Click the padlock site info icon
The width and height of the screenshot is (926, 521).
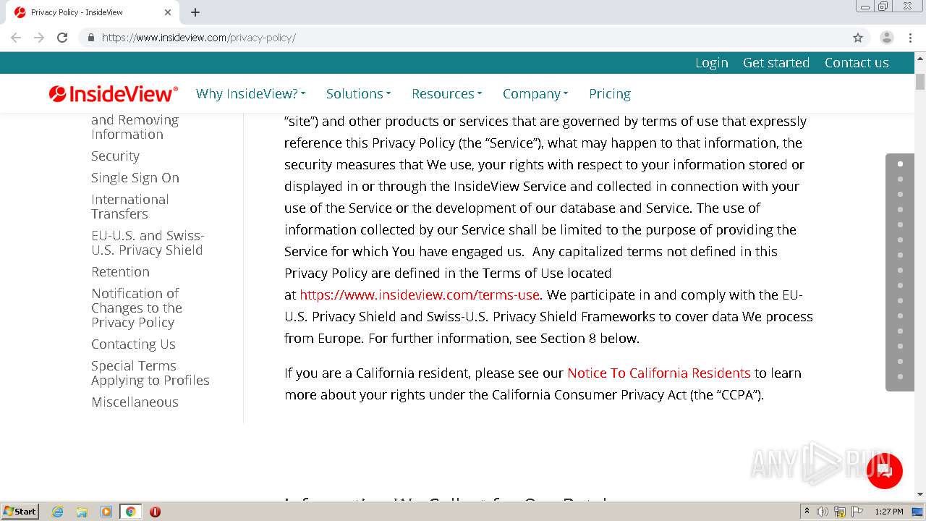[90, 38]
